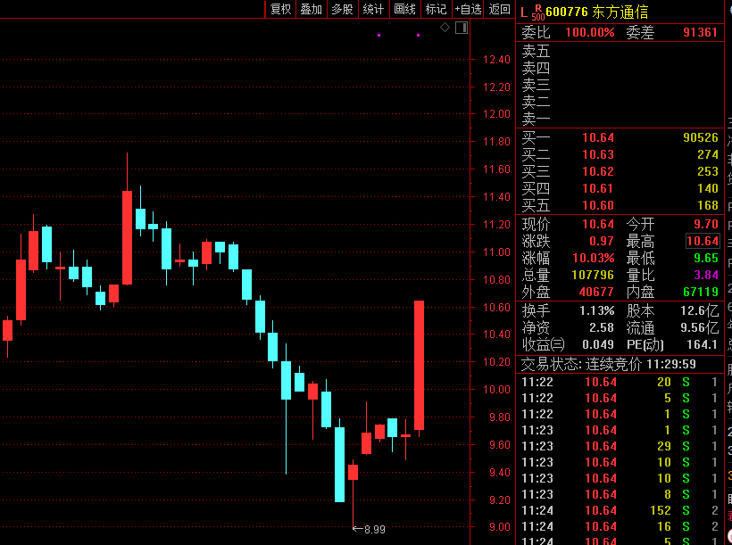Viewport: 732px width, 545px height.
Task: Click the 委比 100.00% value
Action: click(x=589, y=32)
